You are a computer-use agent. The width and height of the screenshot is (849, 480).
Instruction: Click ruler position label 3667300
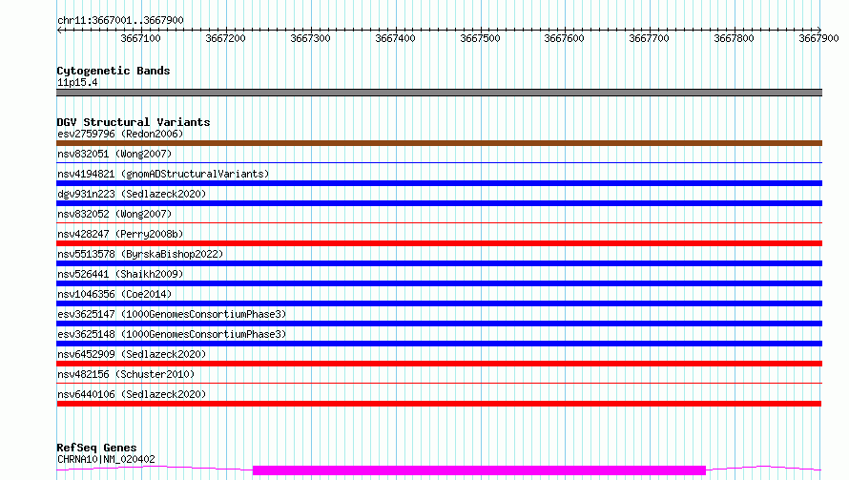pyautogui.click(x=310, y=38)
